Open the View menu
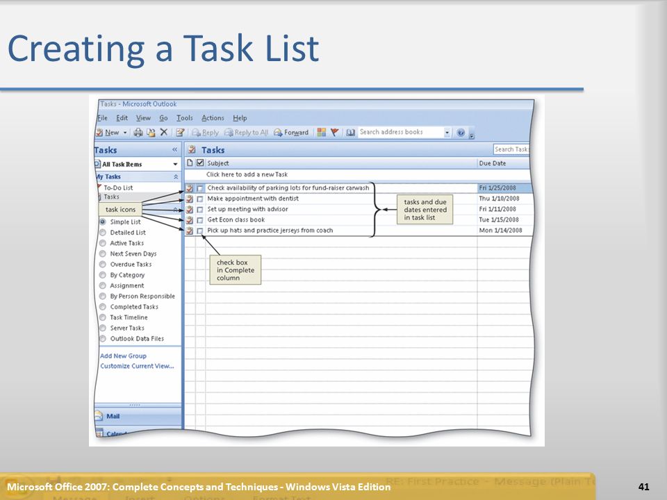This screenshot has width=667, height=500. coord(143,118)
